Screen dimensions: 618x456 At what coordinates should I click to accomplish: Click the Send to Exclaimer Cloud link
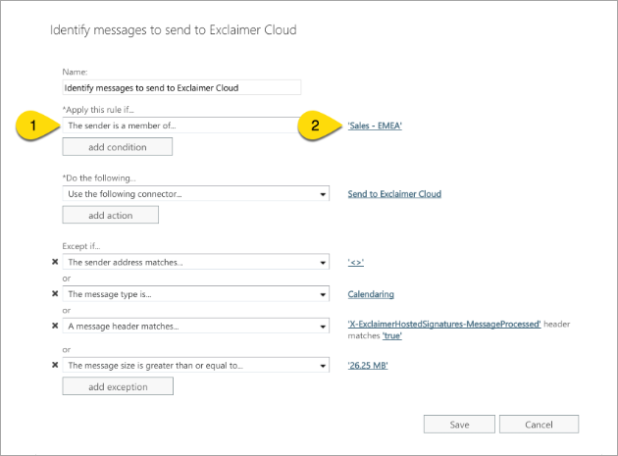click(x=394, y=194)
